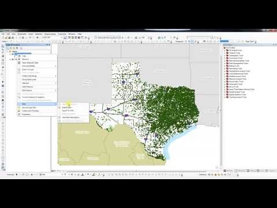Toggle the second layer's visibility checkbox
Screen dimensions: 277x208
pos(13,60)
